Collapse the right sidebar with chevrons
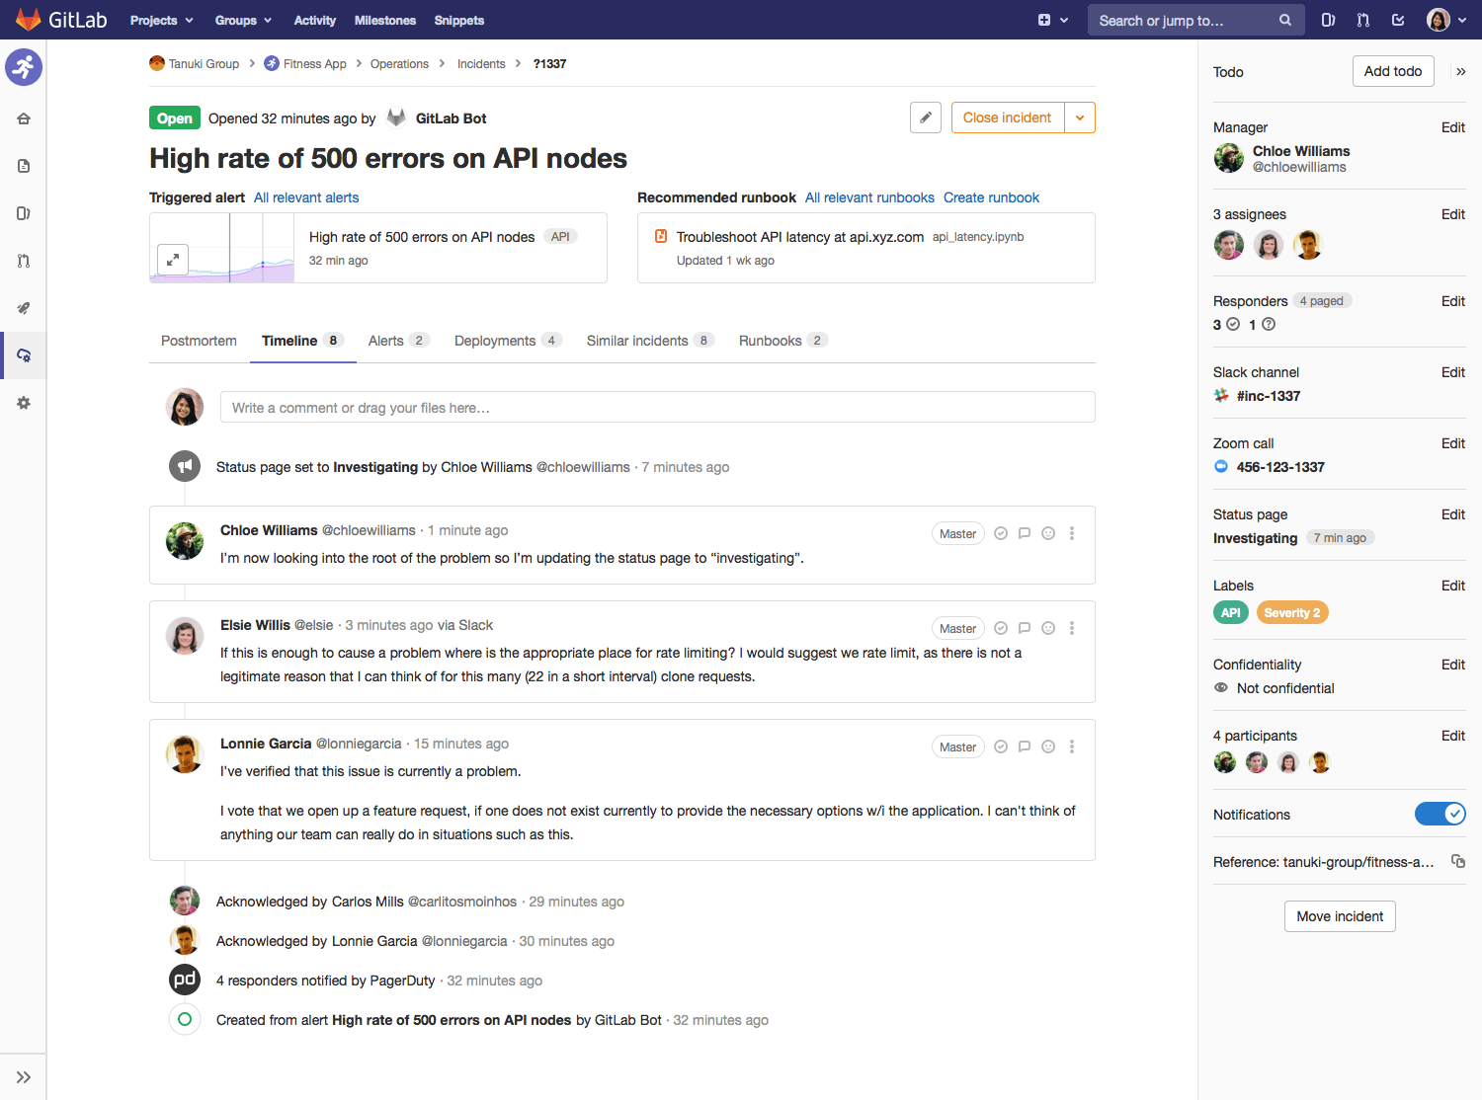 [x=1460, y=71]
